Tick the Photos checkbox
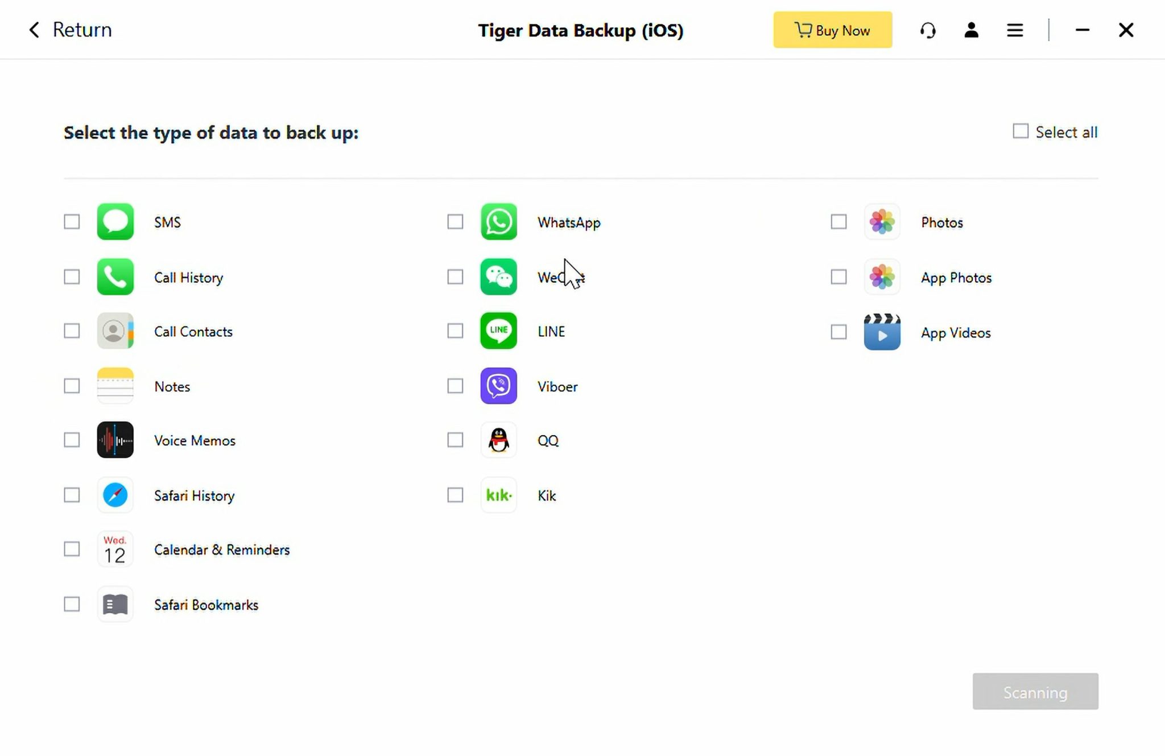This screenshot has width=1165, height=756. click(838, 222)
